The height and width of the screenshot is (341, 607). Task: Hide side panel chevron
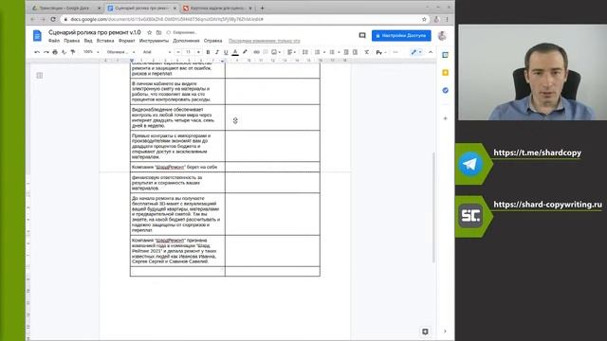coord(445,332)
